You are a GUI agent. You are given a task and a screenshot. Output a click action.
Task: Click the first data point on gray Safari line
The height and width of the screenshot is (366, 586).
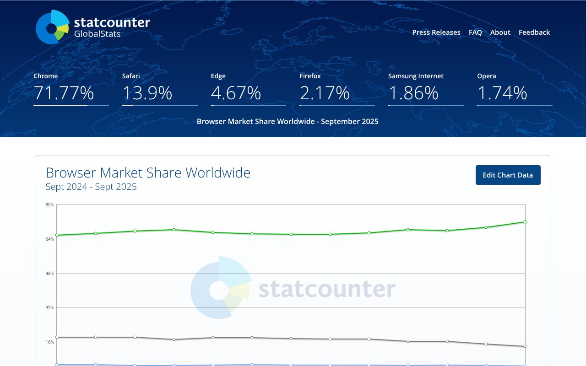[x=57, y=337]
